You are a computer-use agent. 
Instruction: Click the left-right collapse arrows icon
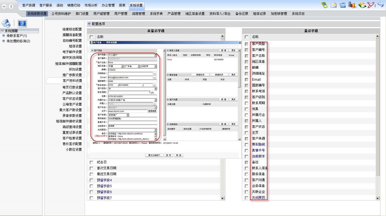(4, 6)
